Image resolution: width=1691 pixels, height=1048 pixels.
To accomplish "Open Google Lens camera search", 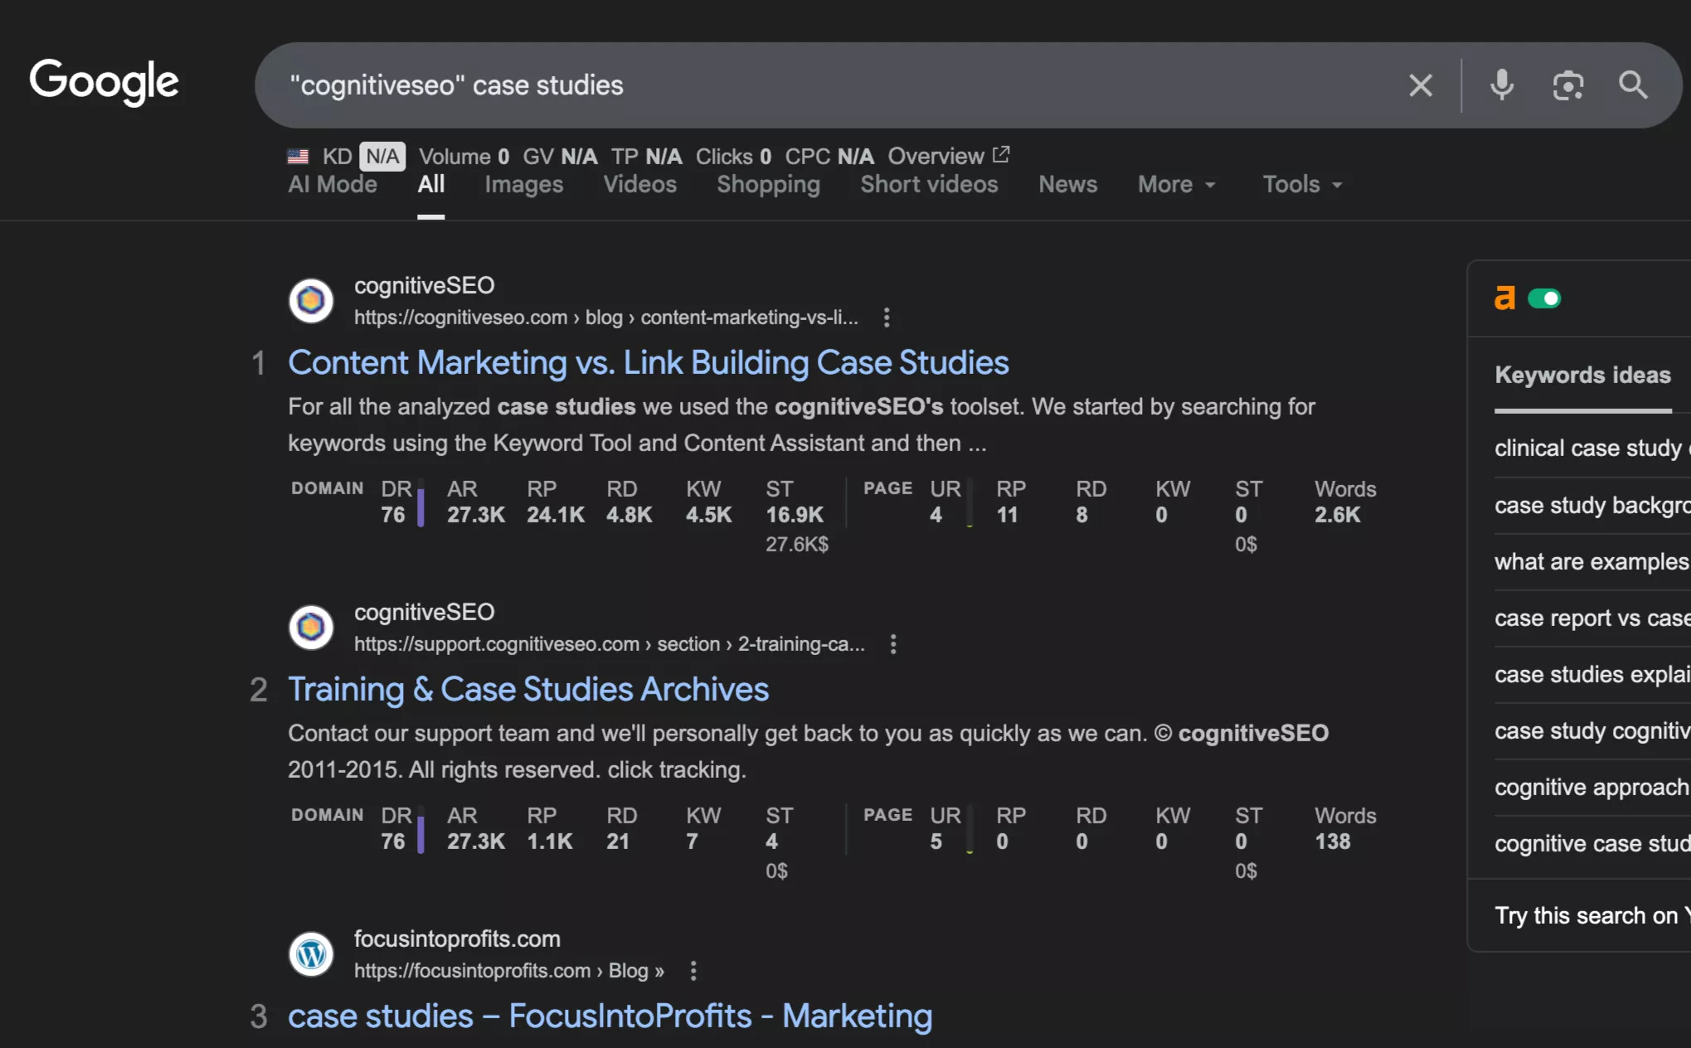I will pyautogui.click(x=1567, y=85).
